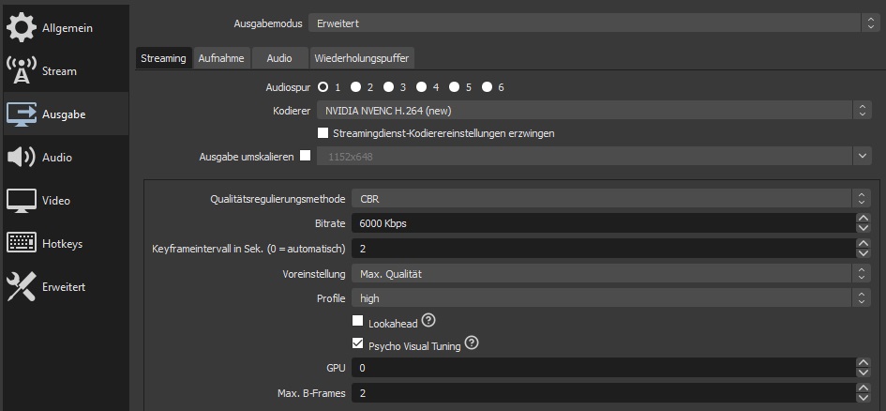Expand the Qualitätsregulierungsmethode CBR dropdown
Viewport: 886px width, 411px height.
[x=611, y=198]
